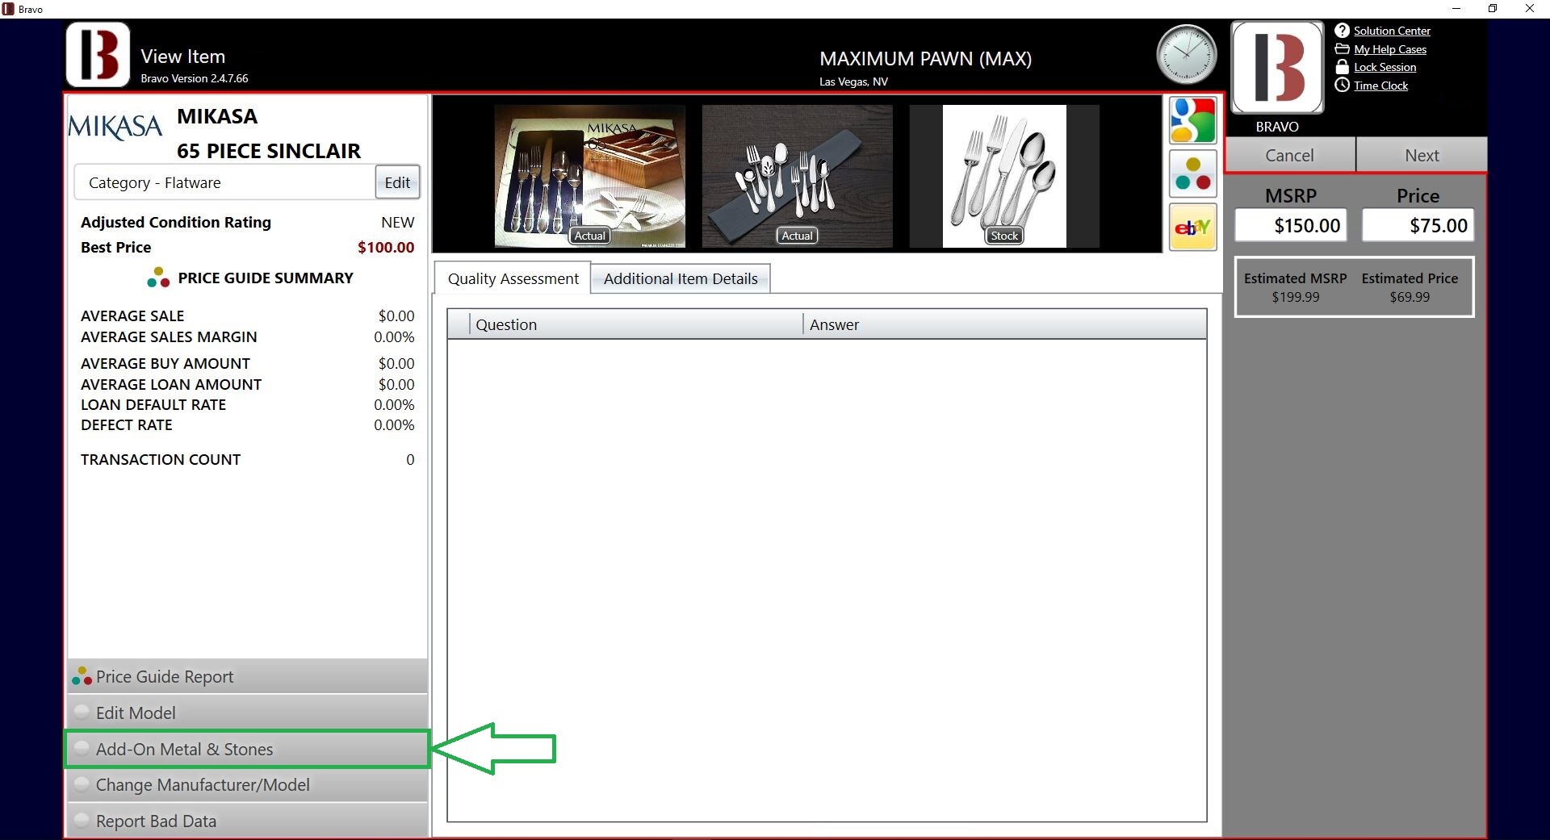Viewport: 1550px width, 840px height.
Task: Open the eBay lookup icon
Action: tap(1192, 228)
